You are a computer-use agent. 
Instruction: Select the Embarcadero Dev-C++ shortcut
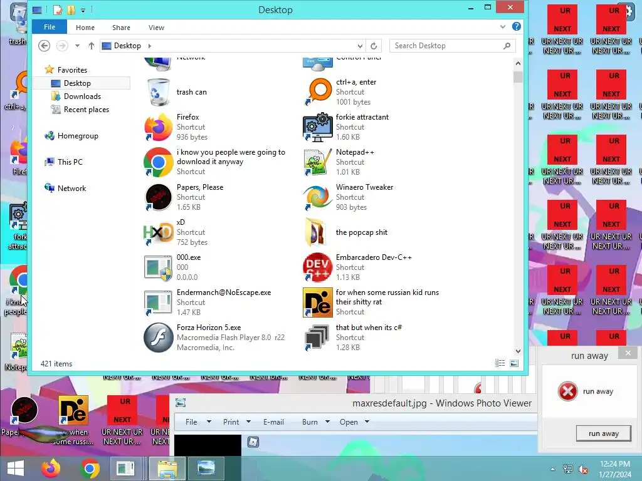[318, 267]
